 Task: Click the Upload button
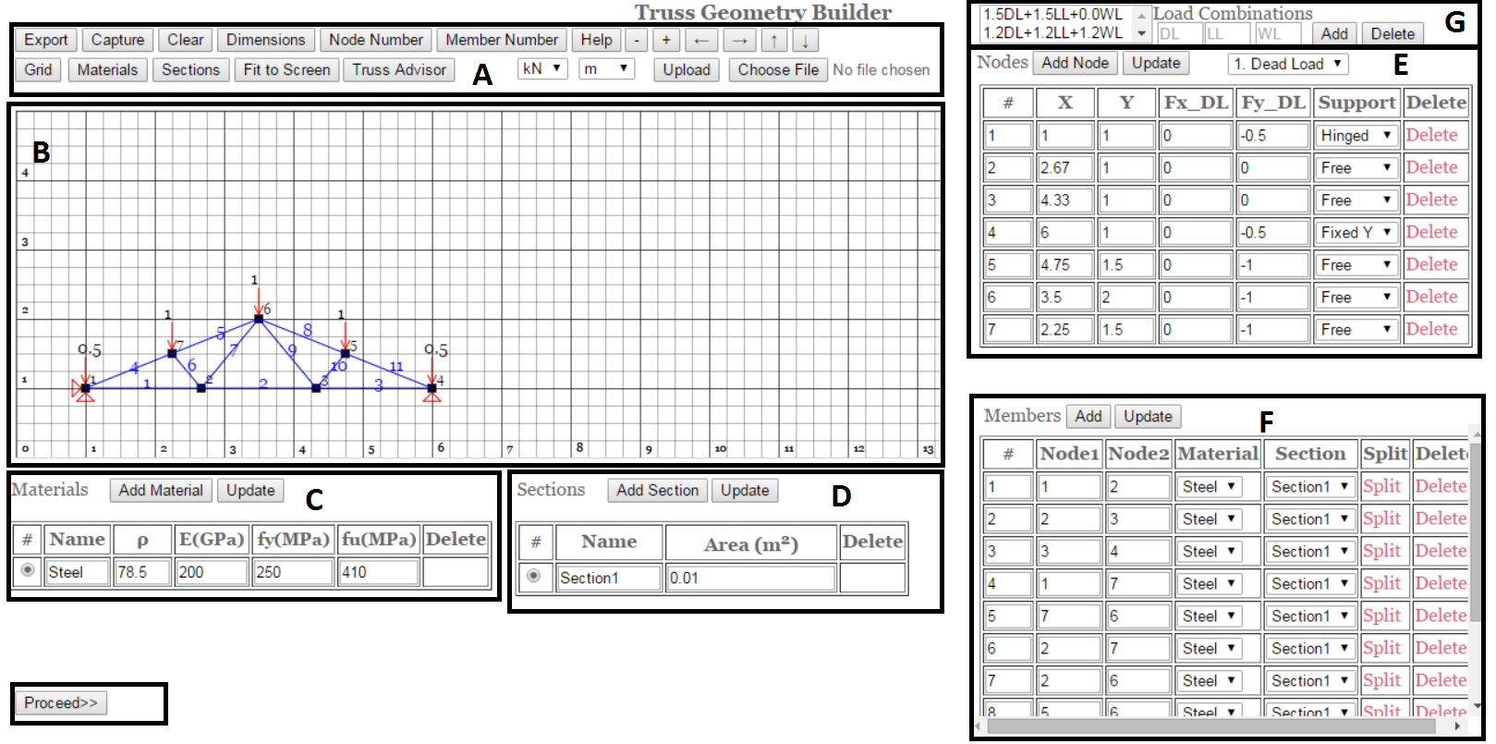click(x=687, y=69)
